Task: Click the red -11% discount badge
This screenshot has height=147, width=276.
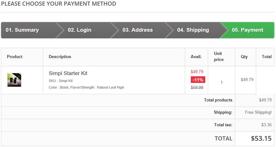Action: click(x=198, y=79)
